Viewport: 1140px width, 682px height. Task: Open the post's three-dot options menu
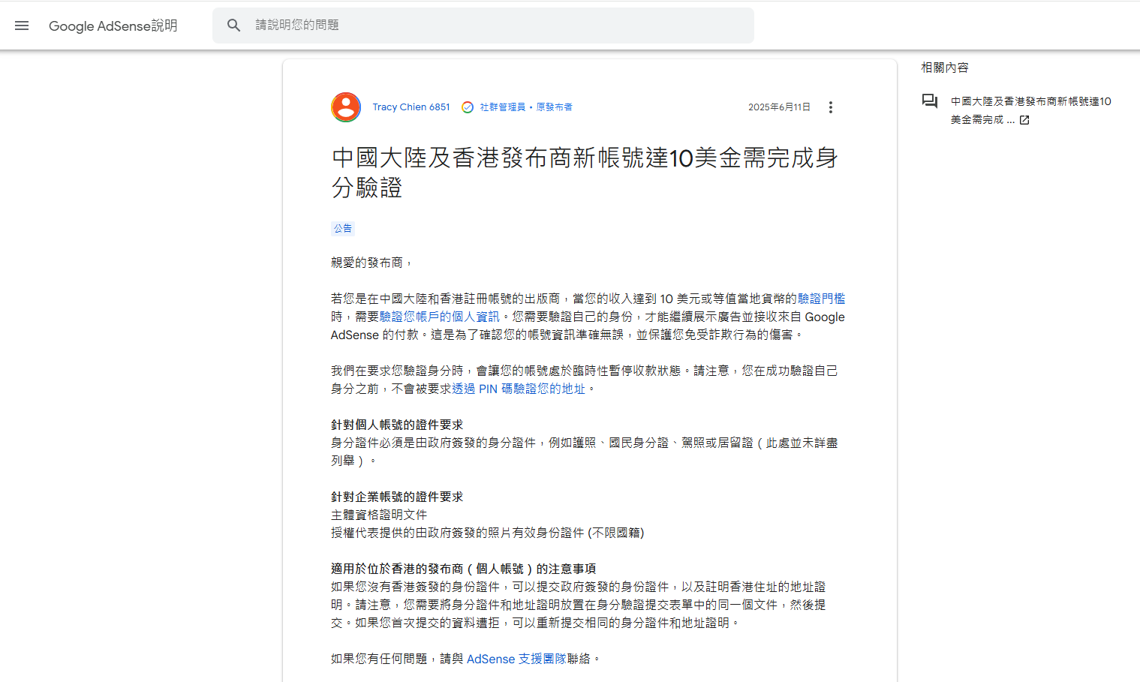pos(830,107)
